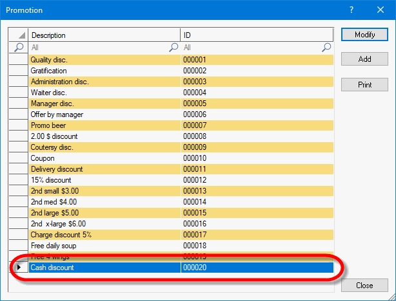Image resolution: width=396 pixels, height=301 pixels.
Task: Click the select-all corner triangle in grid header
Action: 19,35
